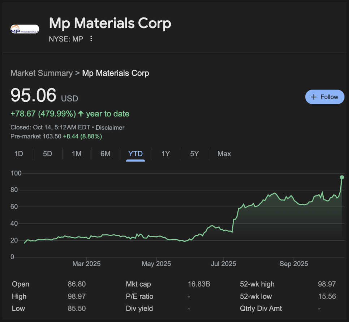Open the three-dot more options menu
The width and height of the screenshot is (349, 322).
pos(91,39)
